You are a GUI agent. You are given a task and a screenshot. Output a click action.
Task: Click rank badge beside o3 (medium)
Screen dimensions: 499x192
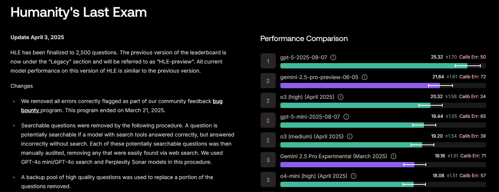pos(268,140)
